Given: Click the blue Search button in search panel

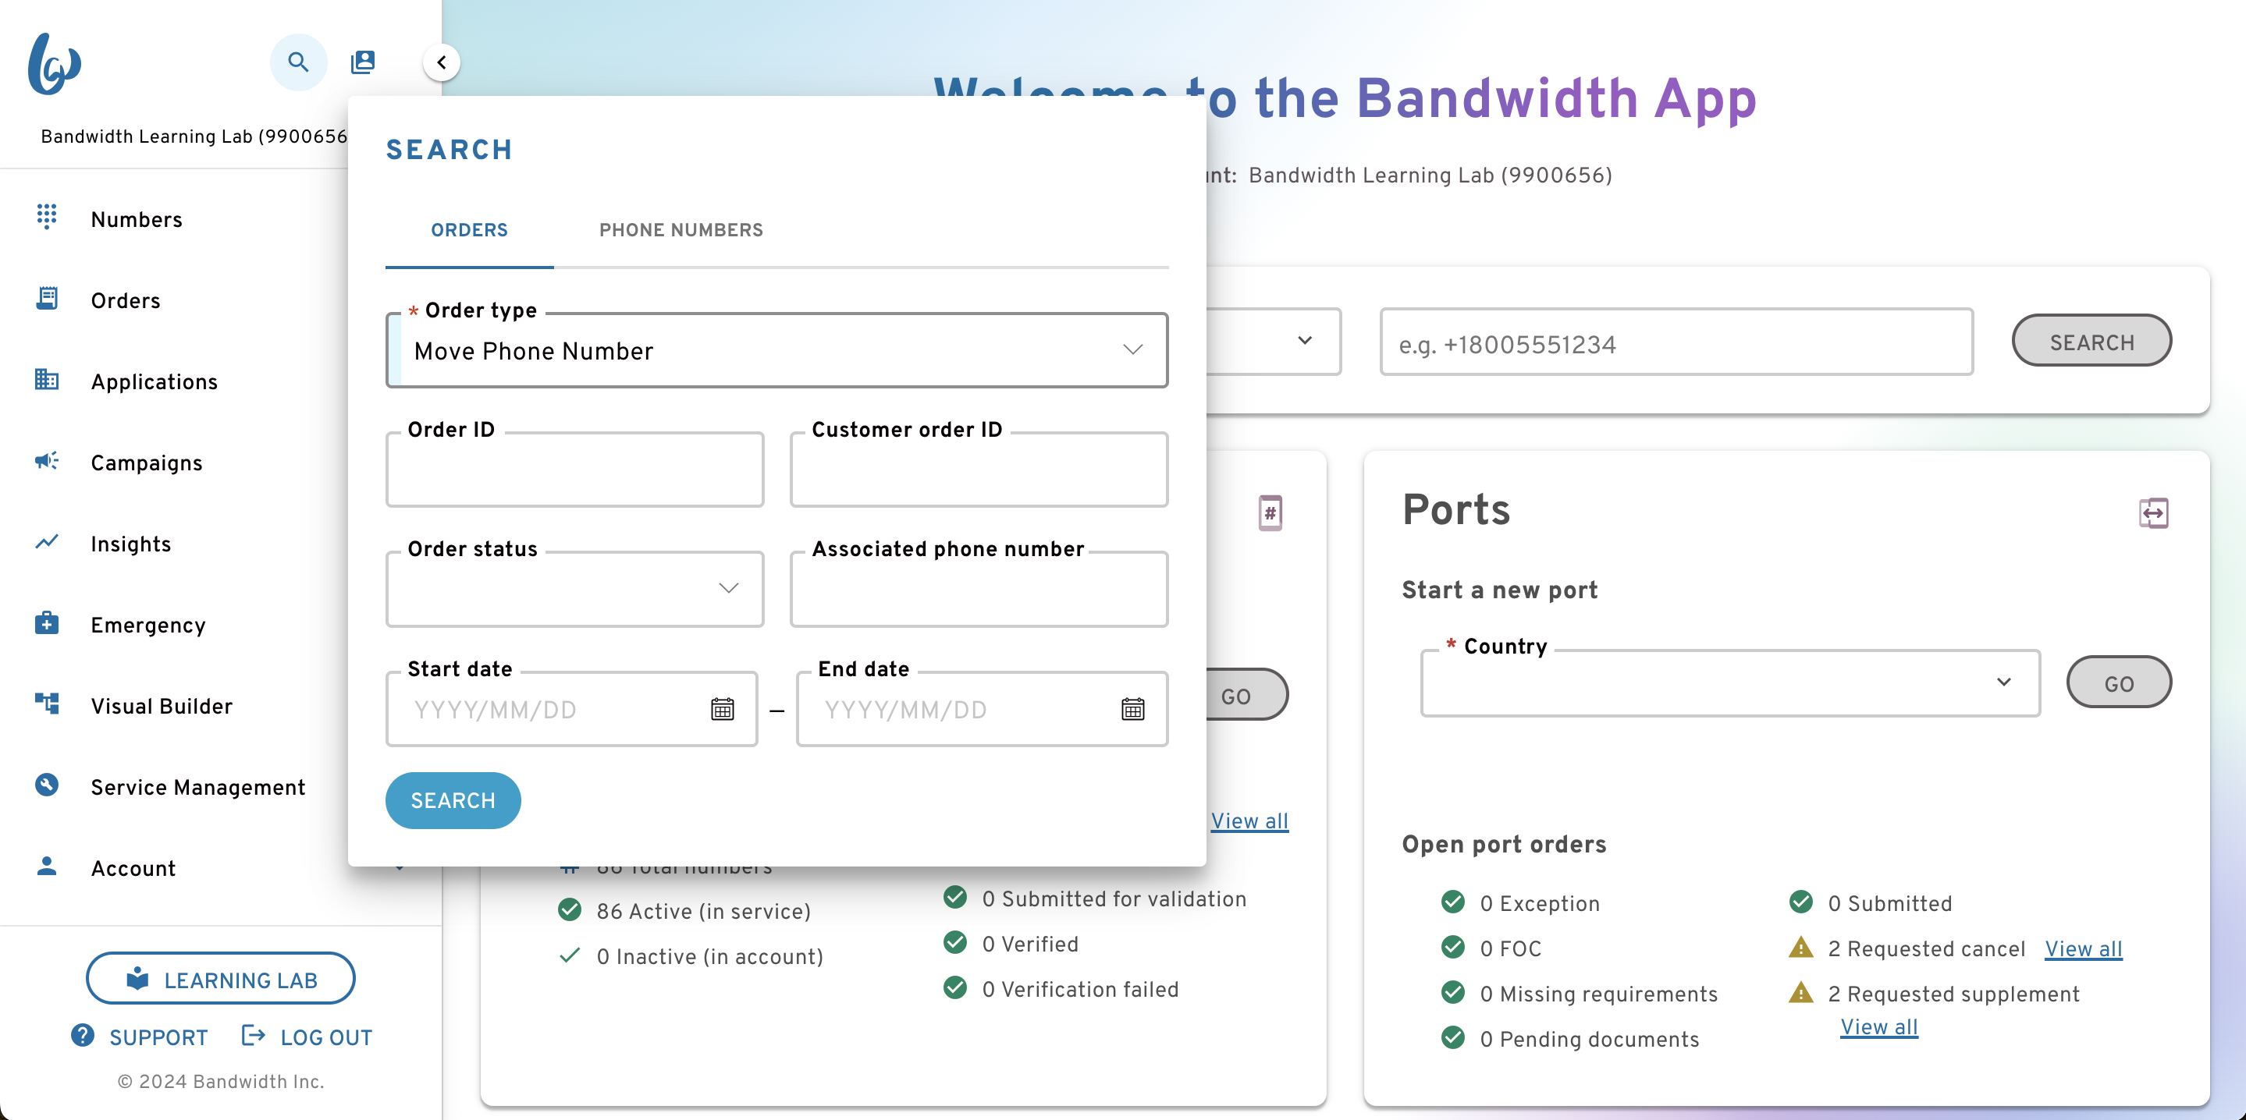Looking at the screenshot, I should [x=453, y=800].
